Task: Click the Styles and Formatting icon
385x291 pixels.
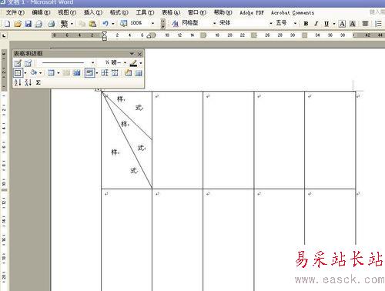Action: [176, 23]
